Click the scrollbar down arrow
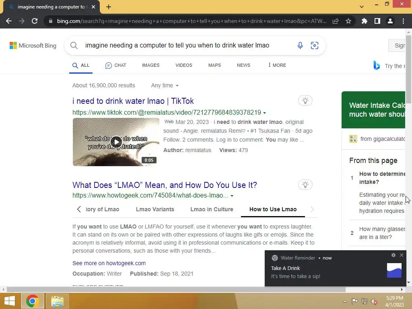The height and width of the screenshot is (309, 412). 408,282
